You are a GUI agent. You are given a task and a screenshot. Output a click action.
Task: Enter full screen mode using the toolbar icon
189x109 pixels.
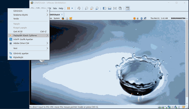pyautogui.click(x=115, y=8)
